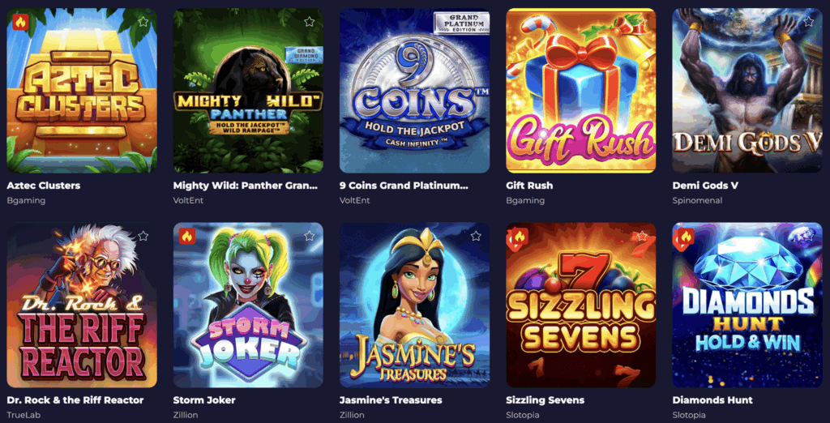Click the hot flame badge on Aztec Clusters
Viewport: 830px width, 423px height.
tap(20, 22)
